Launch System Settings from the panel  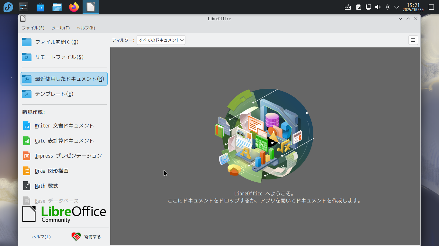(x=24, y=7)
